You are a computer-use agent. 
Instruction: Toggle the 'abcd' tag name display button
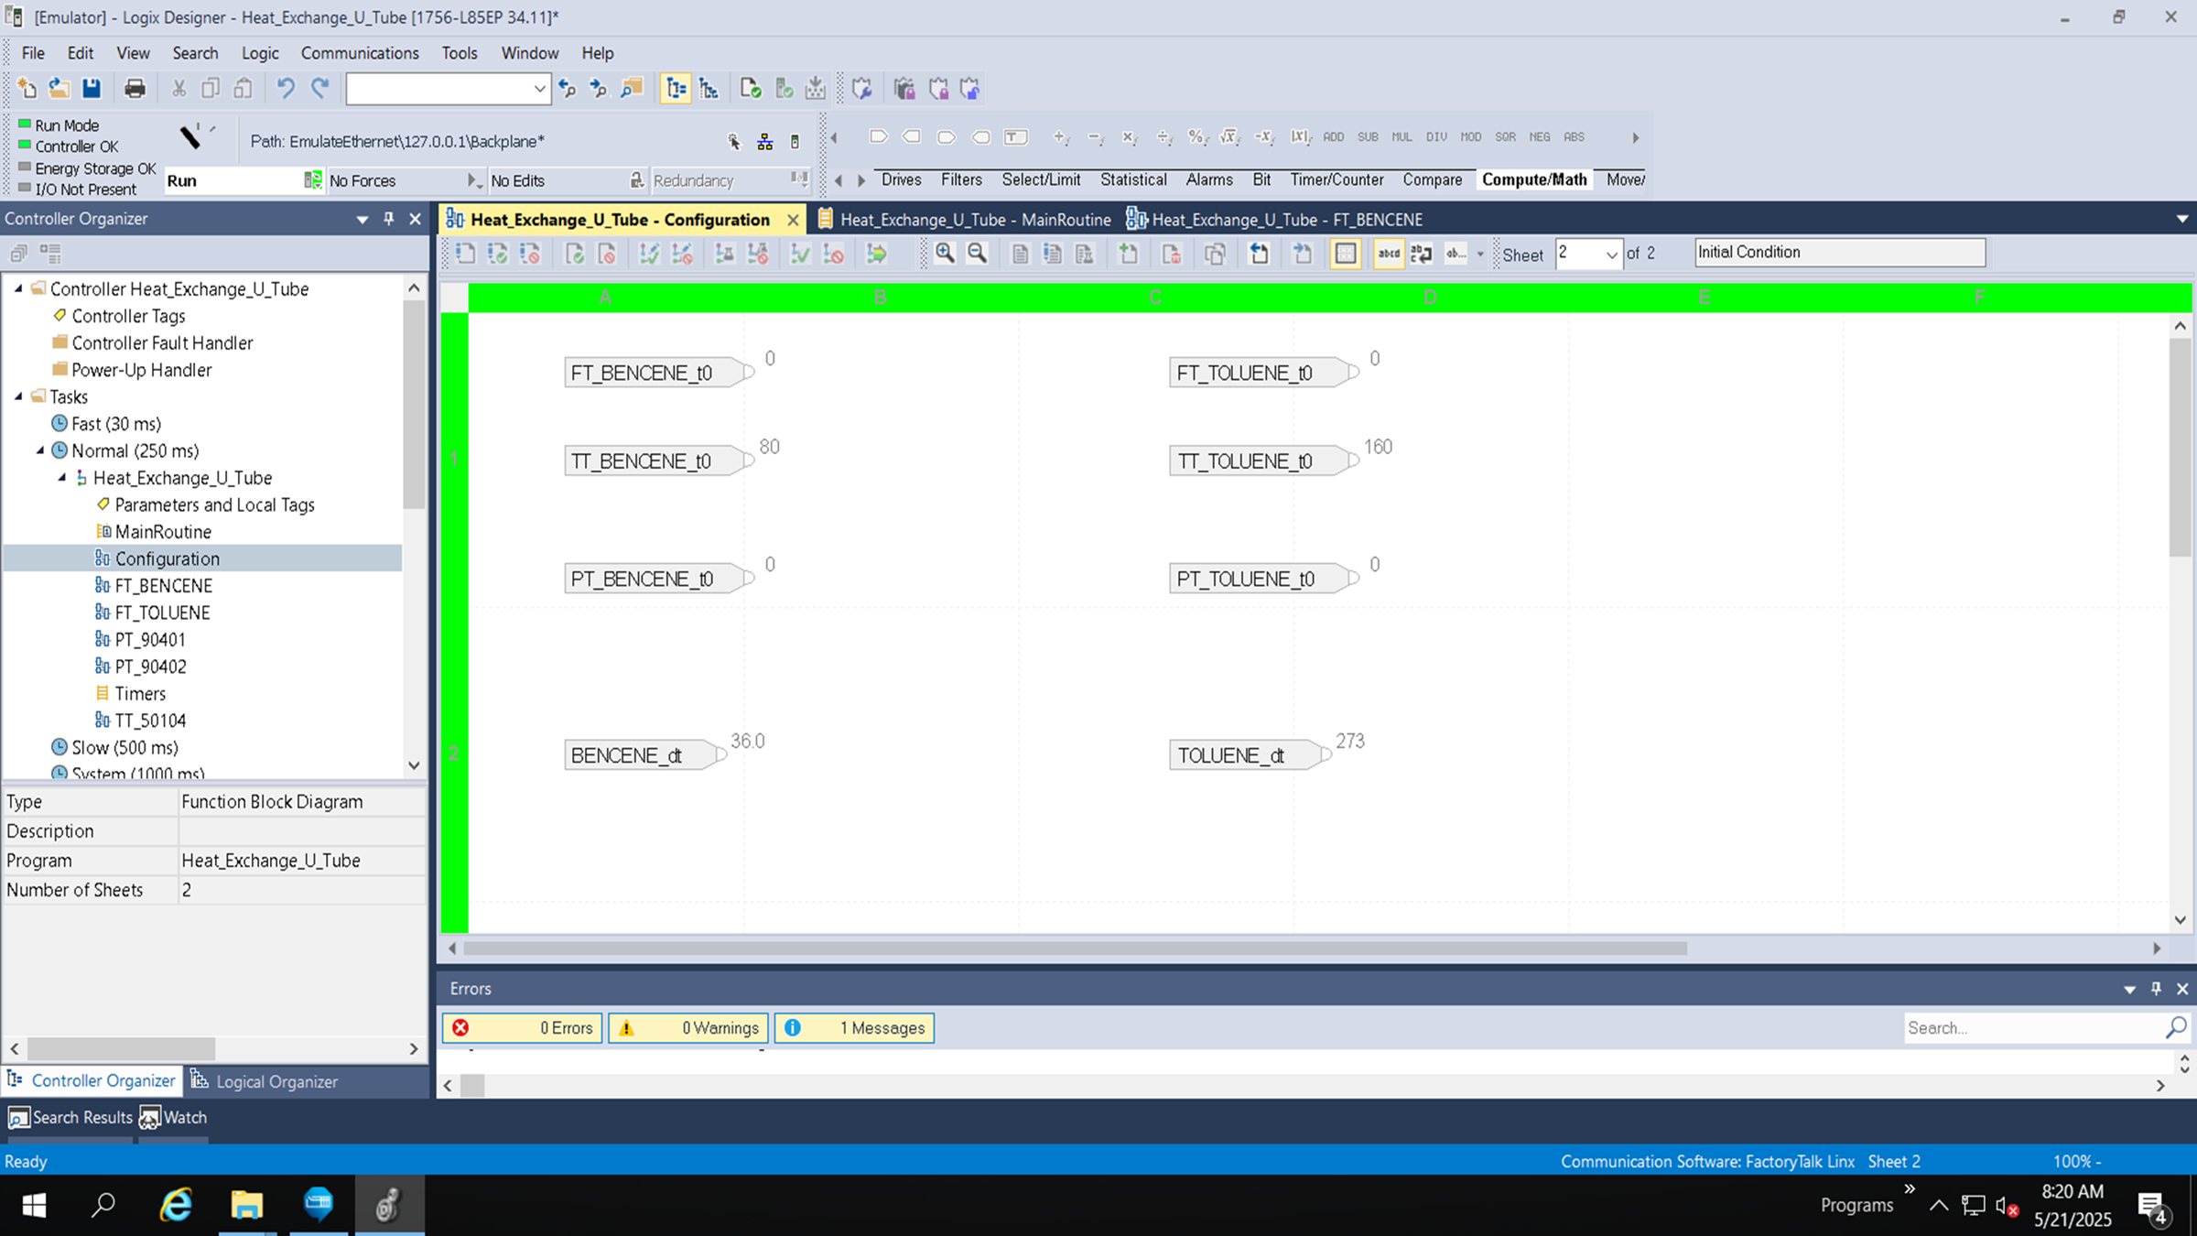1389,254
